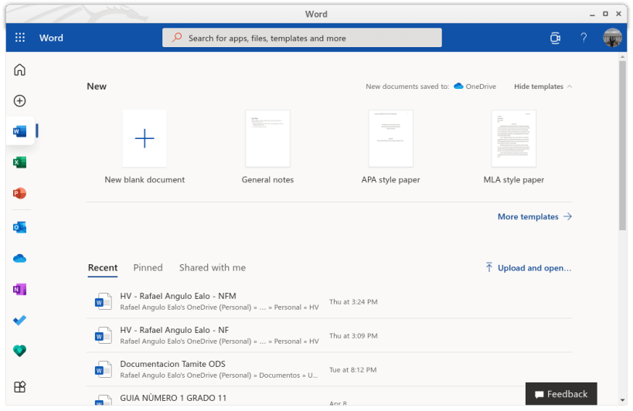This screenshot has height=411, width=633.
Task: Click the Tue at 8:12 PM timestamp
Action: pyautogui.click(x=353, y=370)
